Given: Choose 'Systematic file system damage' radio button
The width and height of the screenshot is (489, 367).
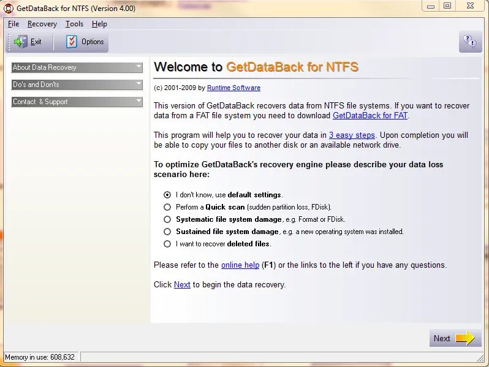Looking at the screenshot, I should click(x=167, y=219).
